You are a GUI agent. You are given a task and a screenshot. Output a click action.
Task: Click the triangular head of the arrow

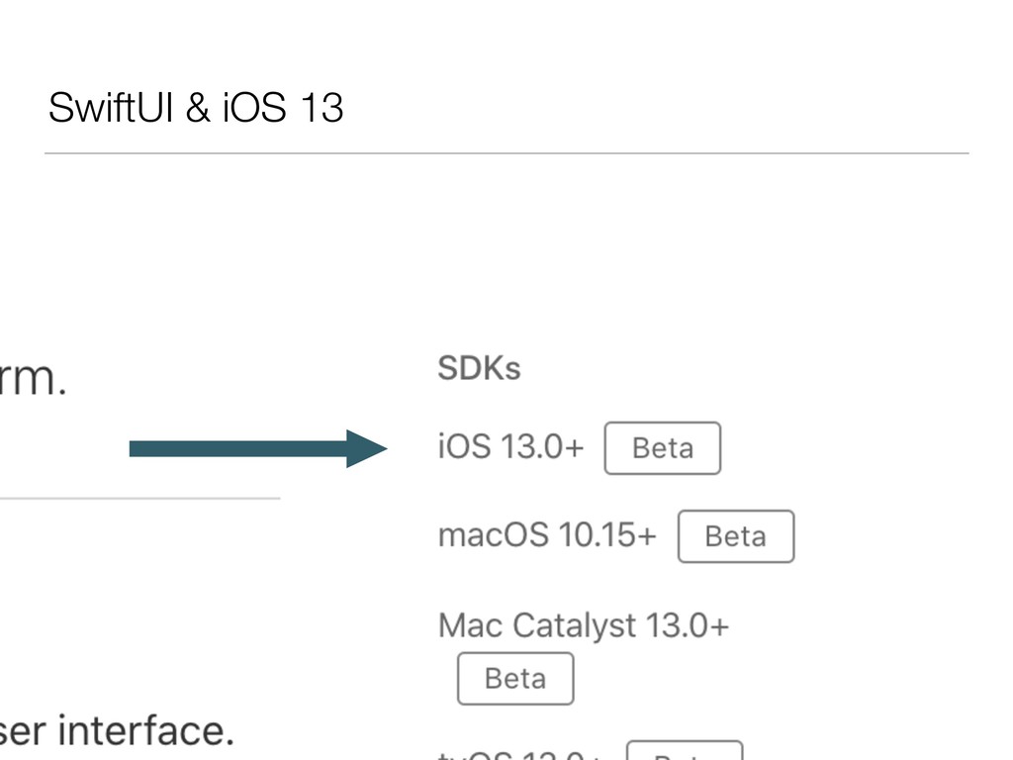point(366,448)
